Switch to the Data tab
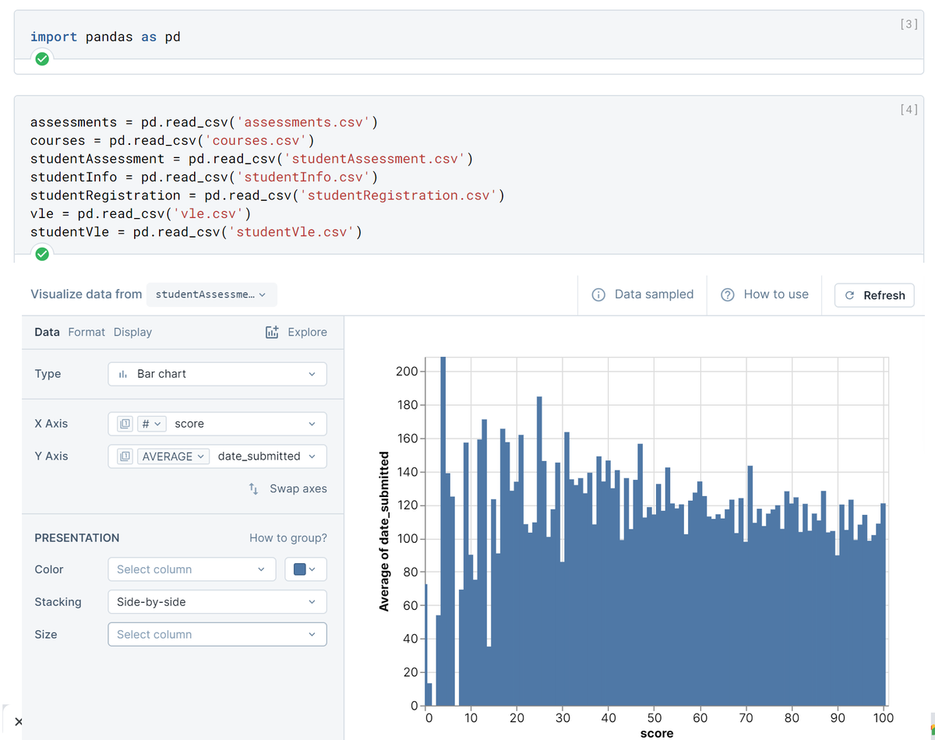The image size is (935, 740). (x=47, y=332)
